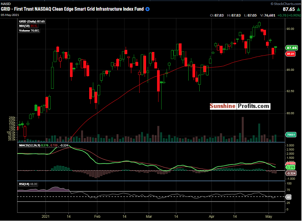Click the green 87.65 price tag on axis
The image size is (302, 221).
click(x=292, y=48)
